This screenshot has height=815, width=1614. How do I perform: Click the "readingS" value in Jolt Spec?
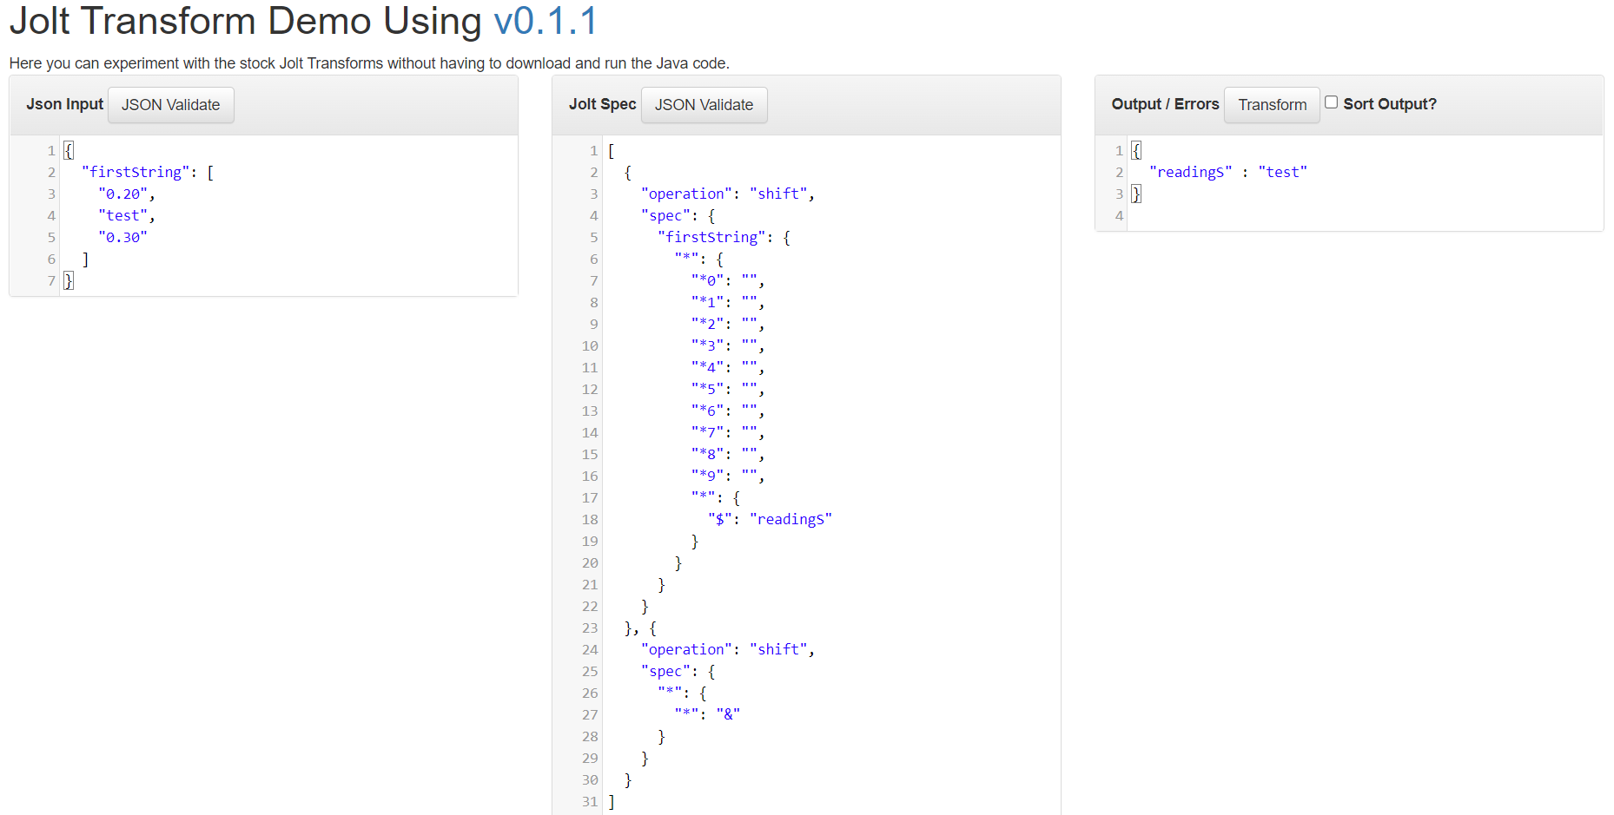[790, 519]
